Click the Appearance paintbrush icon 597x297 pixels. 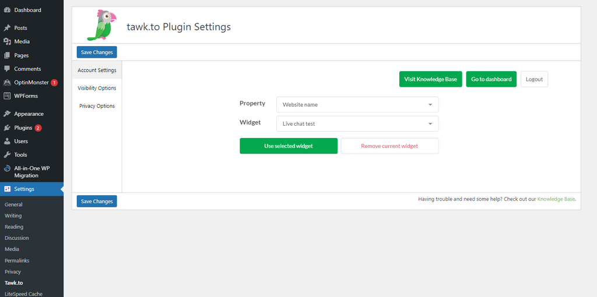tap(7, 114)
